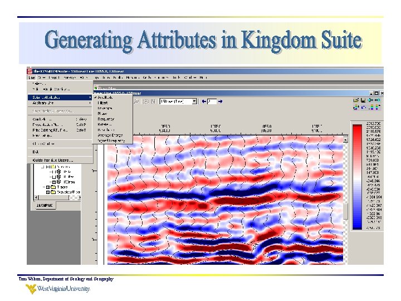Screen dimensions: 401x301
Task: Open the 150near (Time) data type dropdown
Action: (x=178, y=101)
